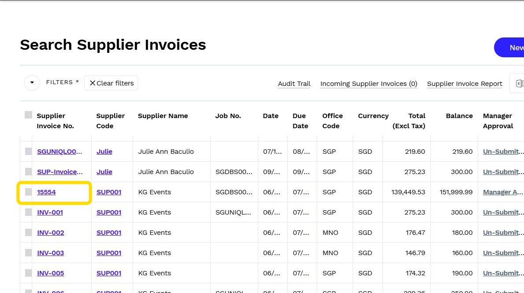This screenshot has height=293, width=524.
Task: Open the Audit Trail link
Action: point(294,84)
